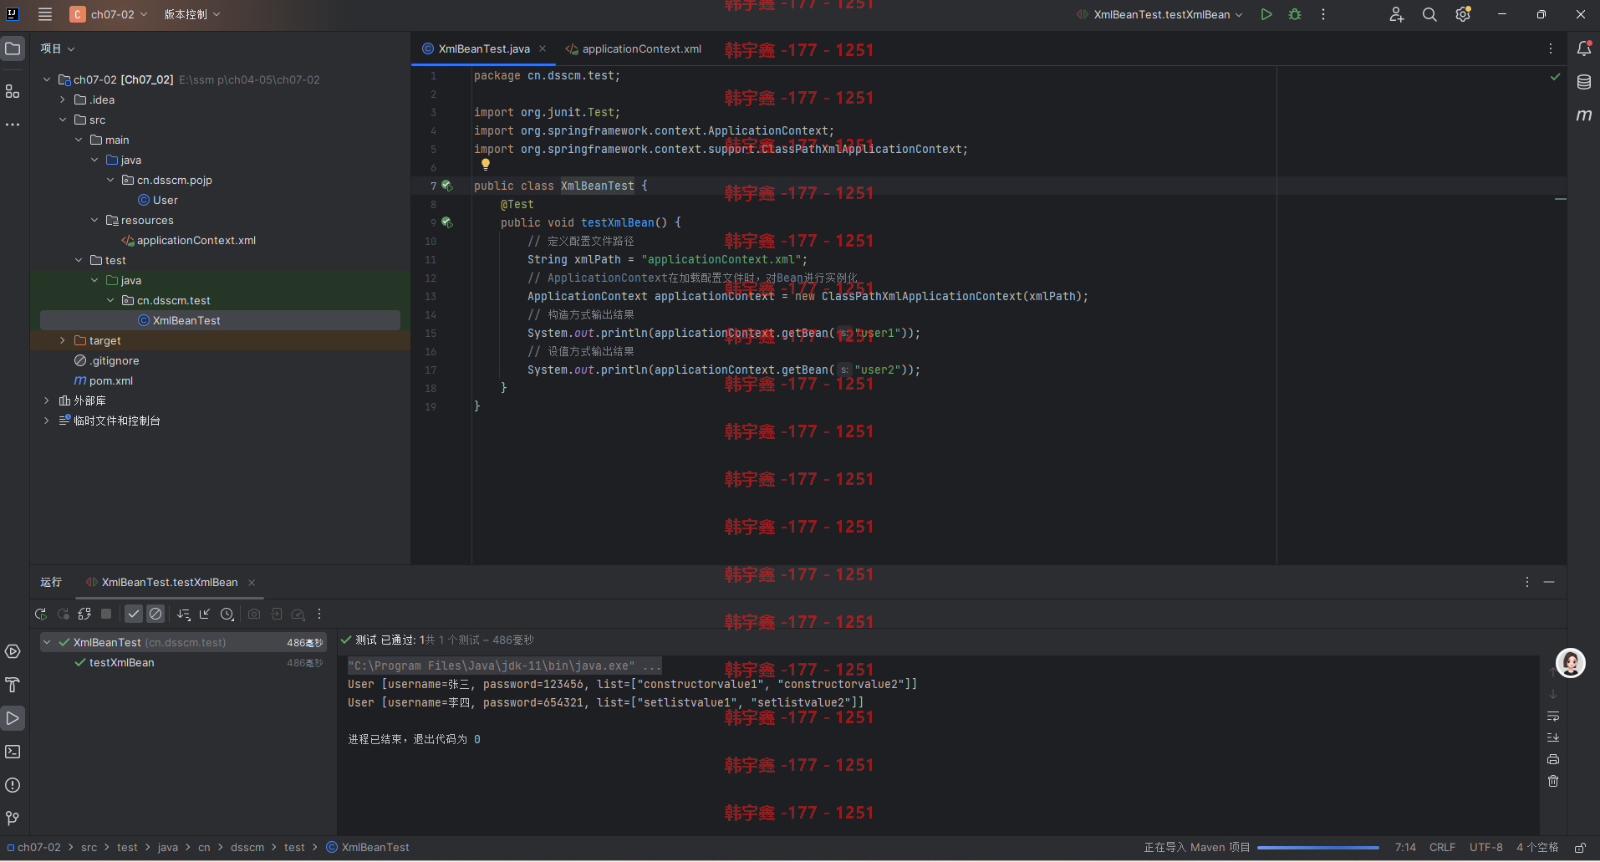Change line separator CRLF

(1442, 847)
